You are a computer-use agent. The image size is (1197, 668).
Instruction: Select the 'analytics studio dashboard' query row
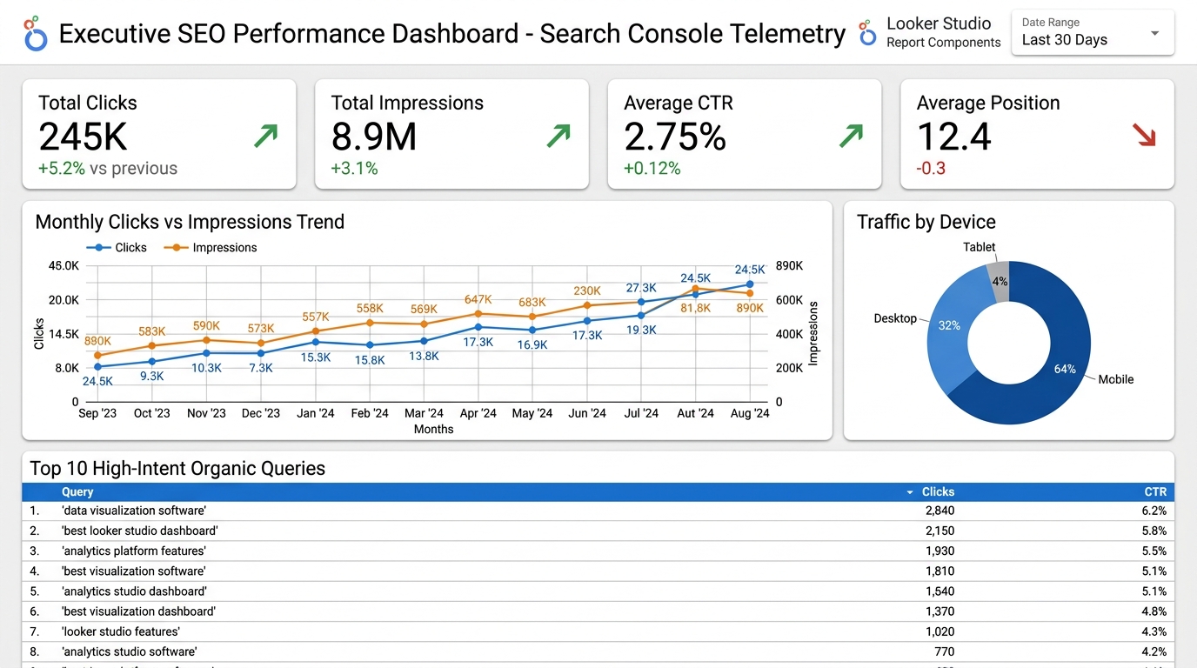[598, 591]
